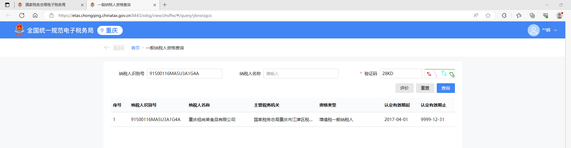
Task: Click the browser profile avatar
Action: coord(559,15)
